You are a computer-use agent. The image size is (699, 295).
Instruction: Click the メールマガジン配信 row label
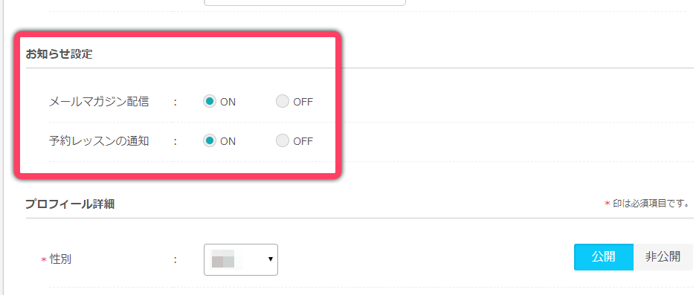[x=98, y=102]
